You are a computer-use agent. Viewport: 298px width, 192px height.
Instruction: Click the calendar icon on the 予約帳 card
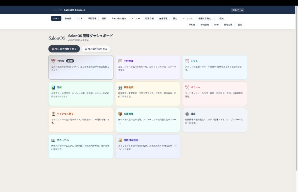coord(53,61)
